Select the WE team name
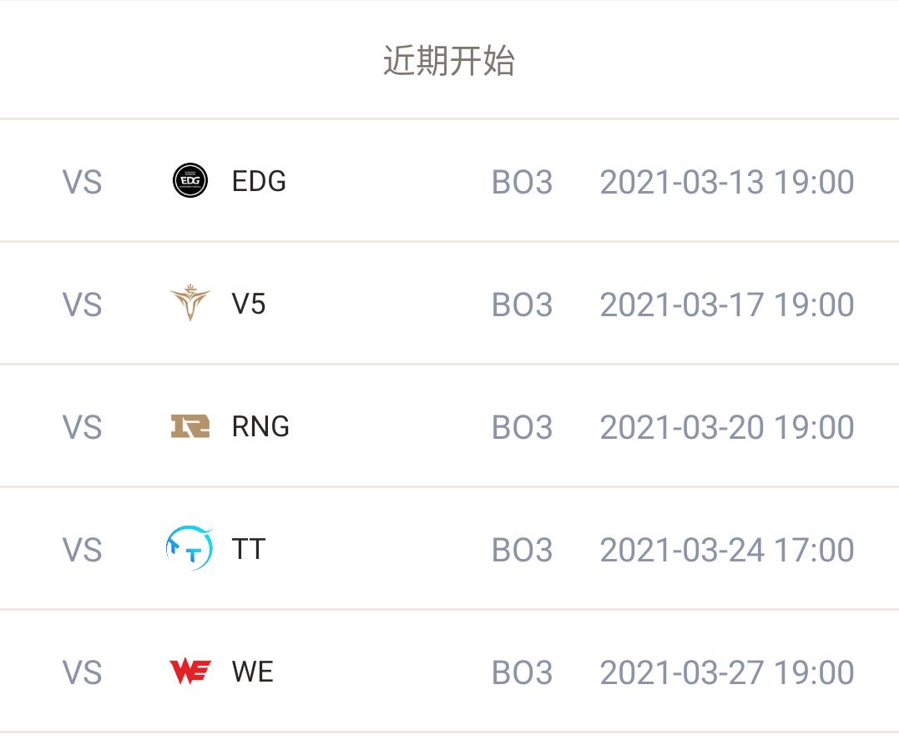Image resolution: width=899 pixels, height=745 pixels. point(252,672)
